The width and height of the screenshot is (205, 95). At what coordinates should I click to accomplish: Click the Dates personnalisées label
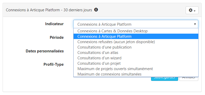[45, 51]
